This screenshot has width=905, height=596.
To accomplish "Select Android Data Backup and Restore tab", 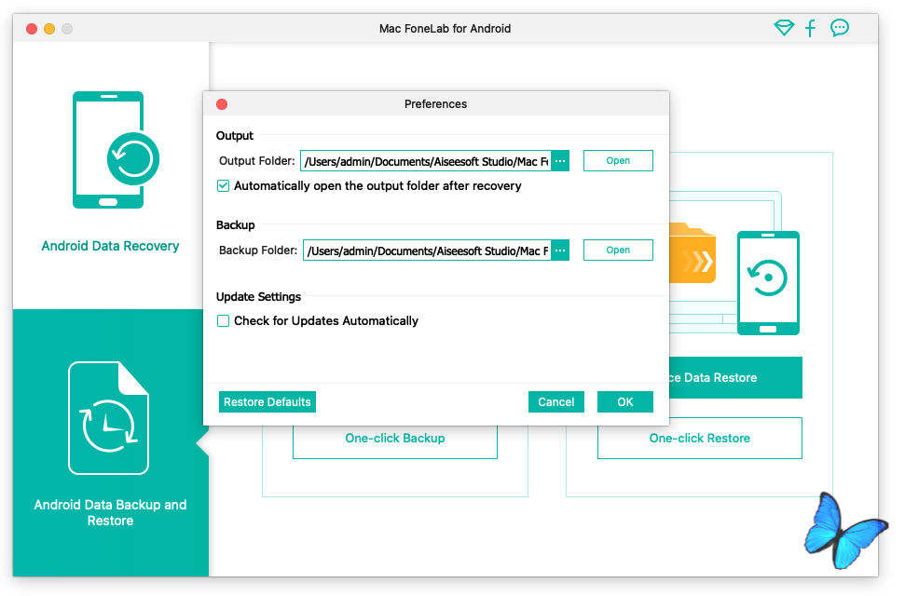I will point(110,512).
